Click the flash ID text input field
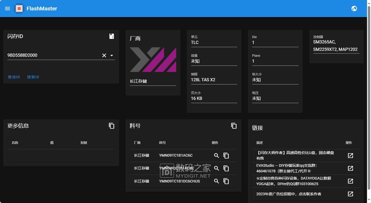The width and height of the screenshot is (371, 203). coord(53,55)
